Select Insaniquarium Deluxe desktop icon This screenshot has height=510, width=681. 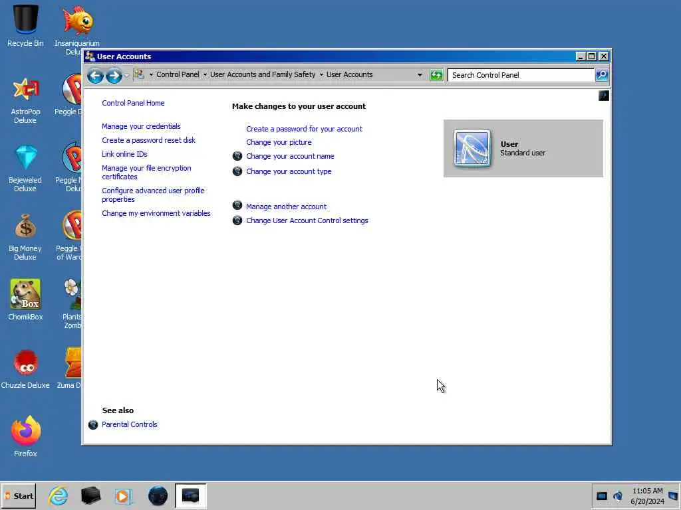pos(77,29)
